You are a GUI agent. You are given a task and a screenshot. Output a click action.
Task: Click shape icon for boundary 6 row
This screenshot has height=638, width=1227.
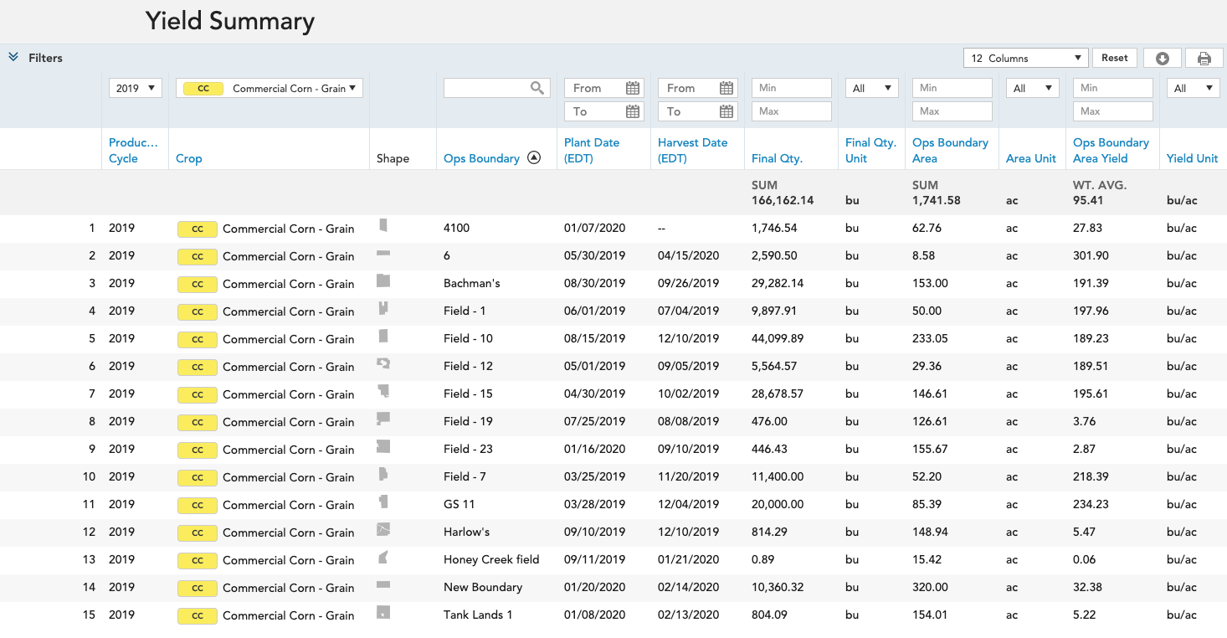pyautogui.click(x=383, y=253)
